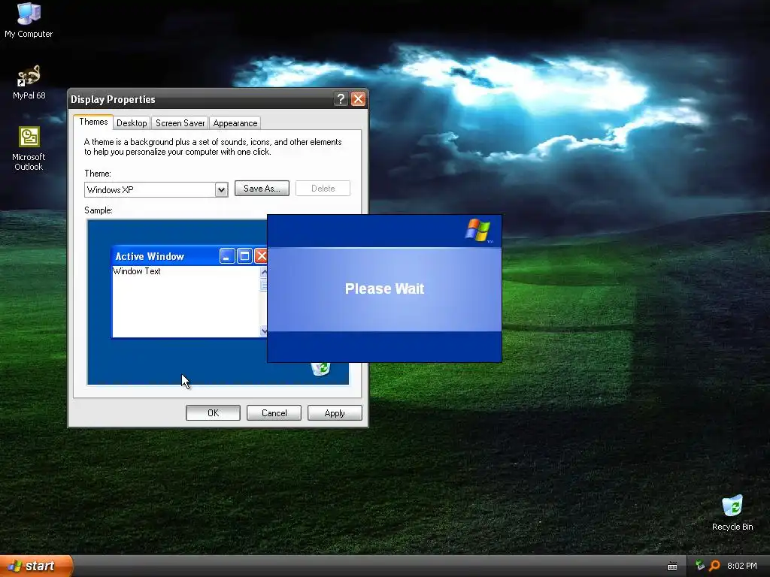Click the Sample: label

click(x=99, y=210)
